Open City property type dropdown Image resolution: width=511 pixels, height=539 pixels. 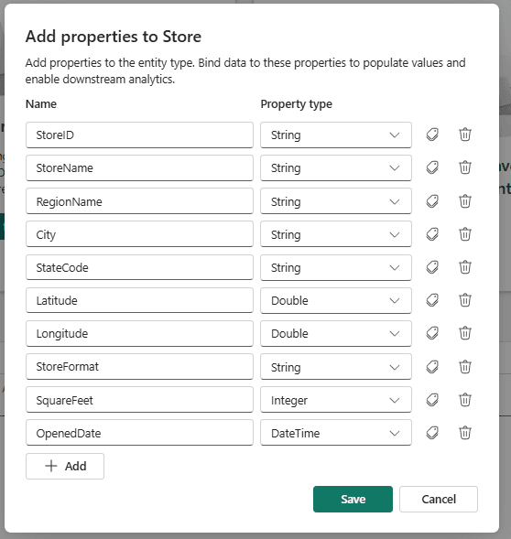336,234
